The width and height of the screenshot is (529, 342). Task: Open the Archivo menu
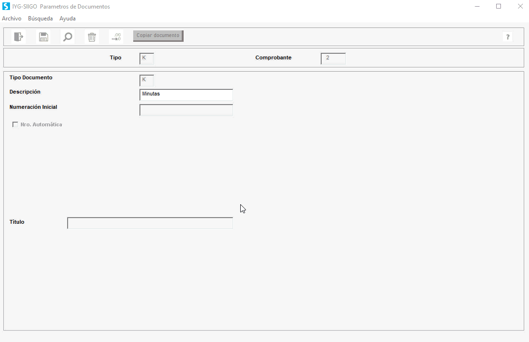pos(11,19)
